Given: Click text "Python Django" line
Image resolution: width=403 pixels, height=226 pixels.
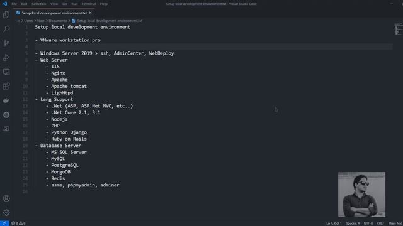Looking at the screenshot, I should 69,132.
